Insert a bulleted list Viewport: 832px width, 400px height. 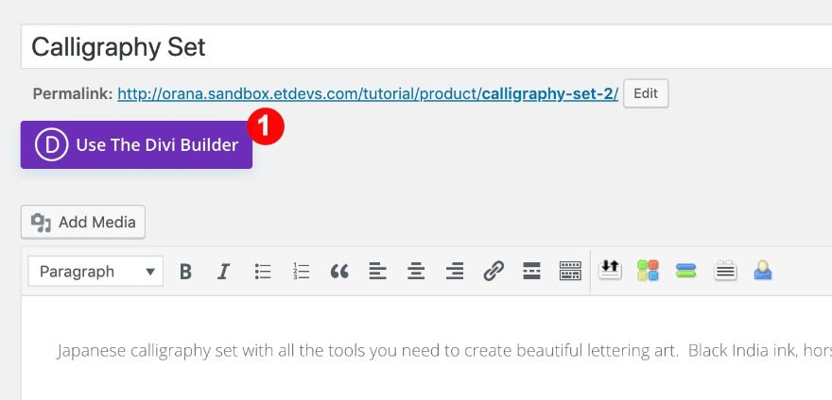point(263,272)
